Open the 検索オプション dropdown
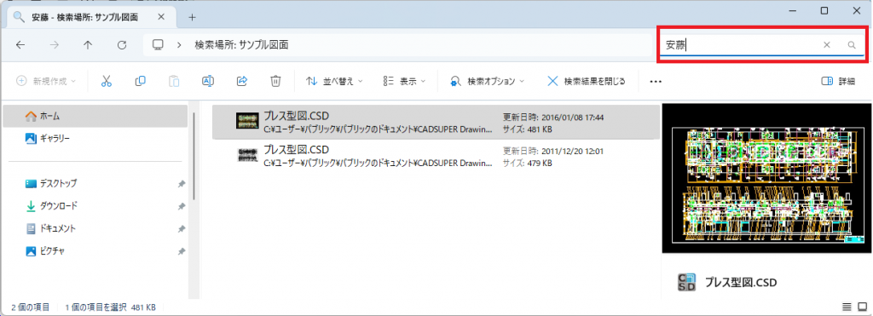 tap(487, 81)
